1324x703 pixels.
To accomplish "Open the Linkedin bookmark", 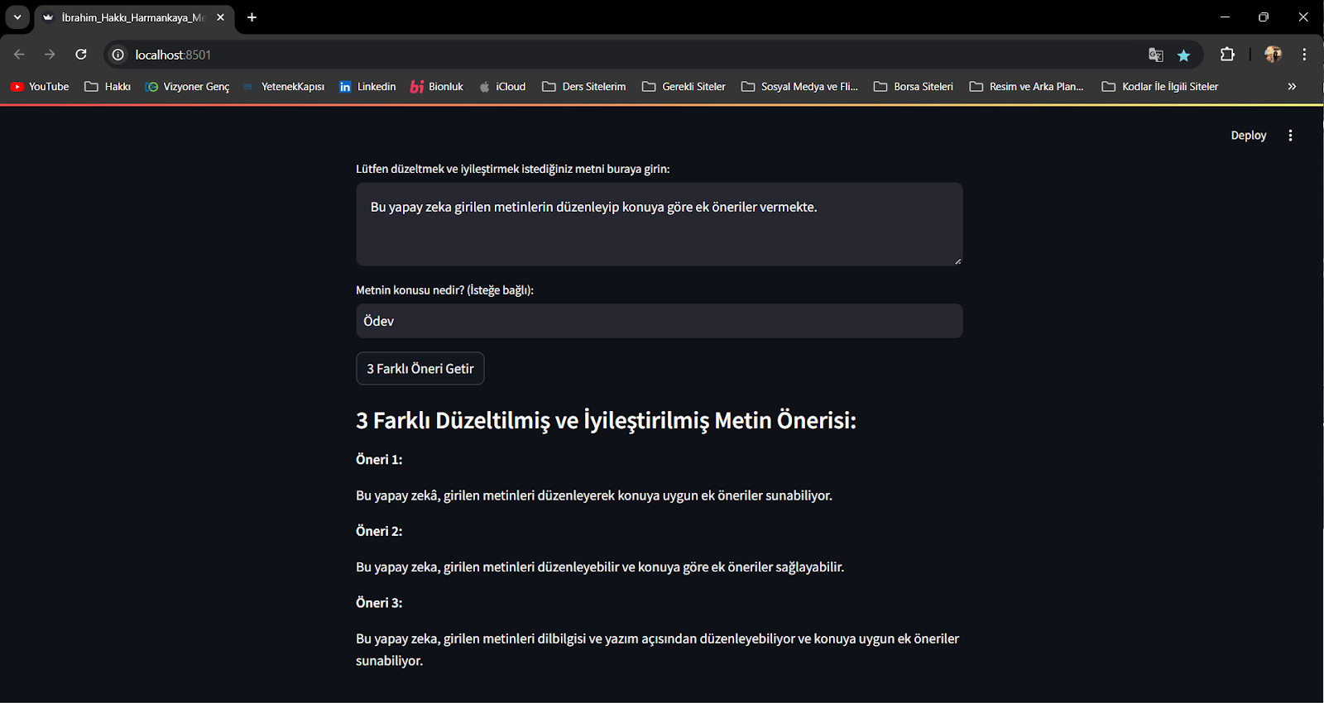I will pyautogui.click(x=367, y=87).
